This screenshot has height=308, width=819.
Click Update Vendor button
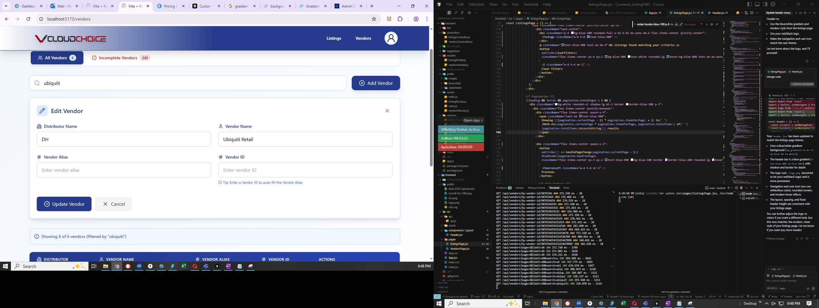[x=64, y=204]
